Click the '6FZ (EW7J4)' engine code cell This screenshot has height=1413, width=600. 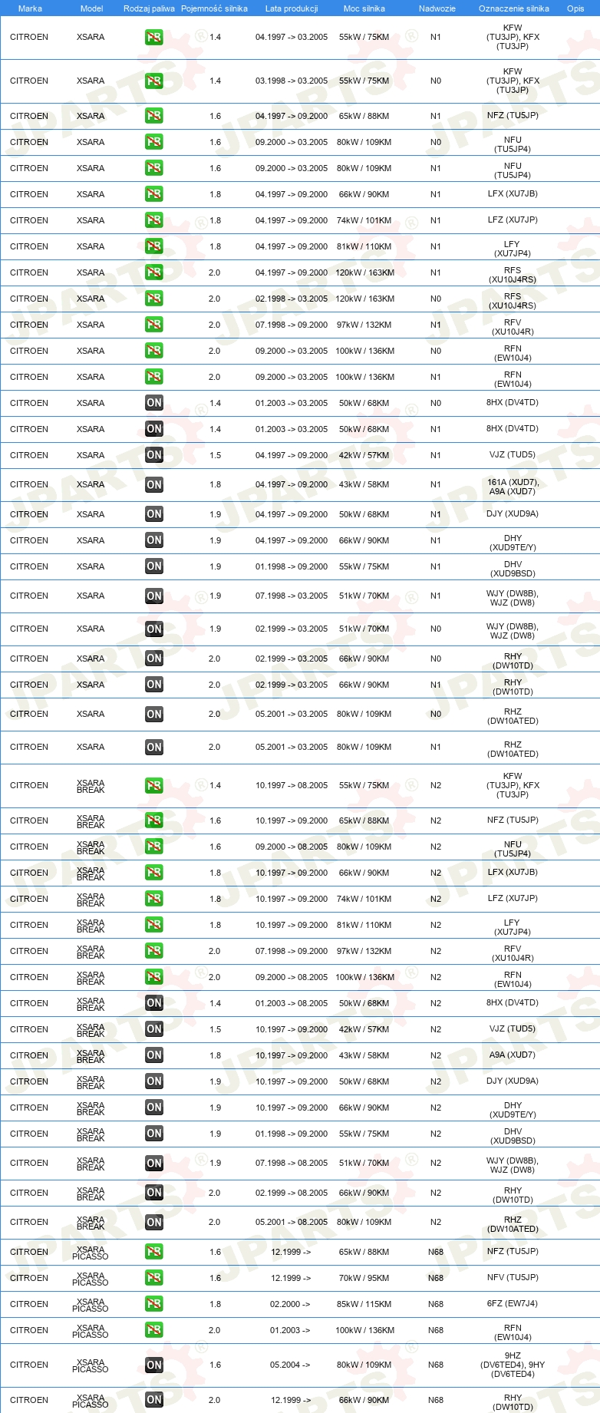pos(513,1304)
